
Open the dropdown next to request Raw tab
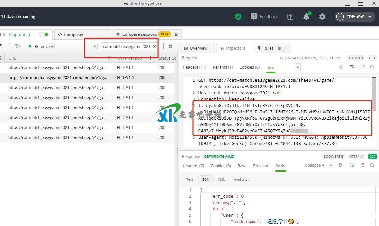[x=297, y=67]
